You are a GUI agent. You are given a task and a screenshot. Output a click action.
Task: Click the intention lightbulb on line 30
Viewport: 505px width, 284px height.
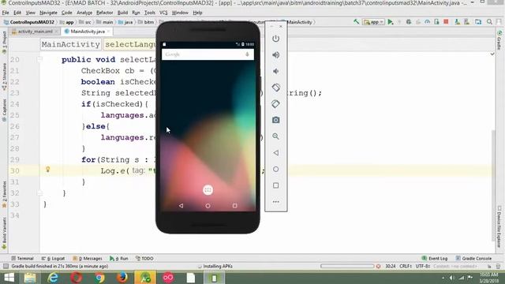pos(47,170)
